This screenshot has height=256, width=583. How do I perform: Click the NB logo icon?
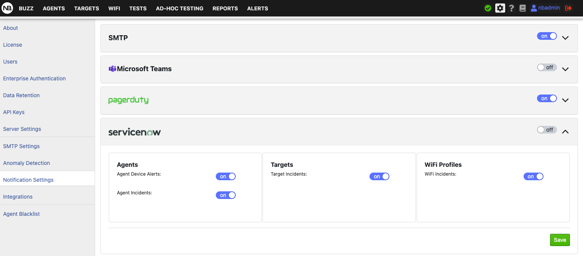click(7, 8)
